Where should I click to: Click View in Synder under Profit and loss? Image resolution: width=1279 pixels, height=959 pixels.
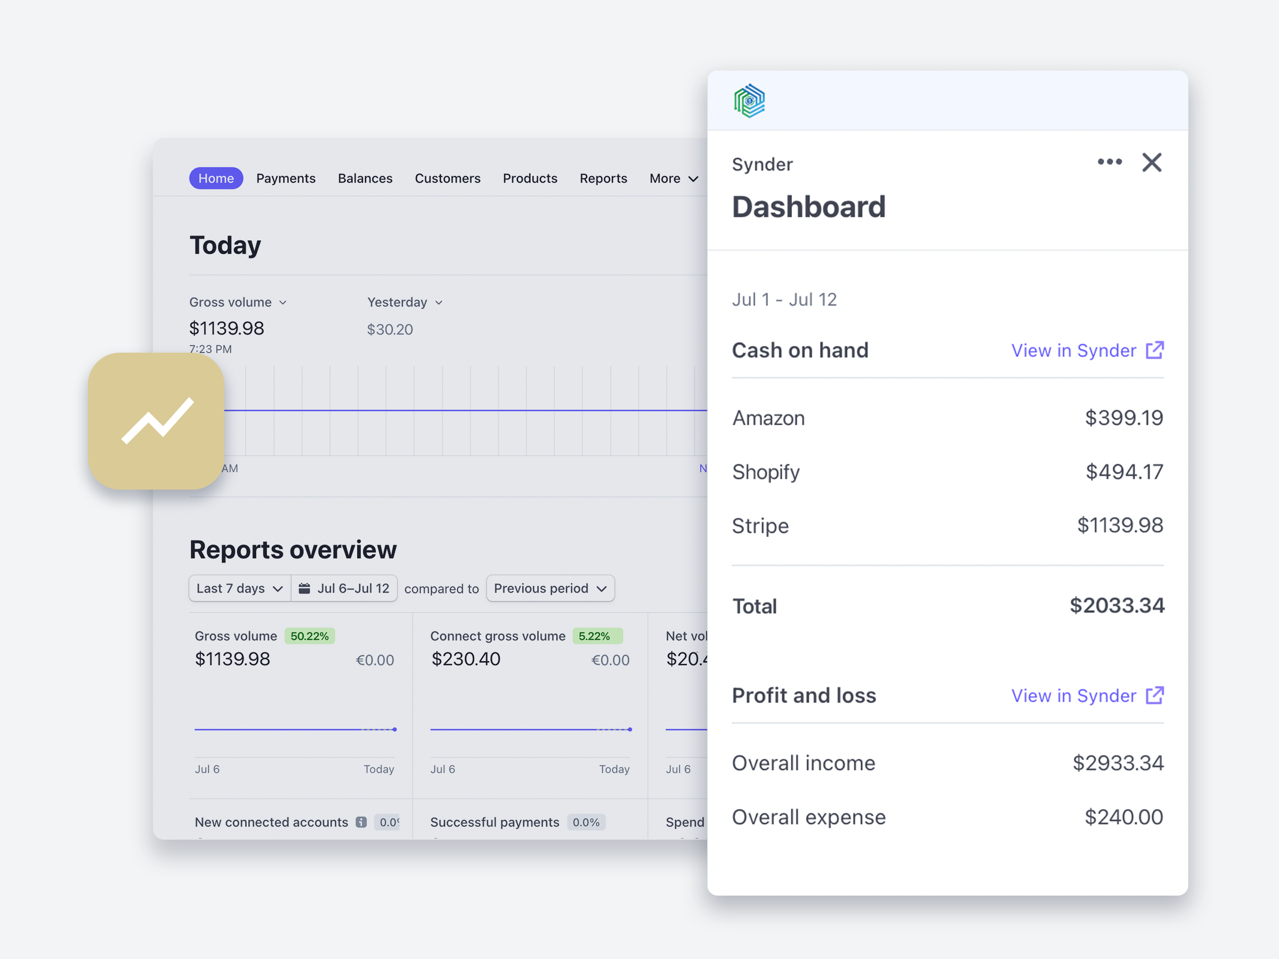click(1073, 695)
